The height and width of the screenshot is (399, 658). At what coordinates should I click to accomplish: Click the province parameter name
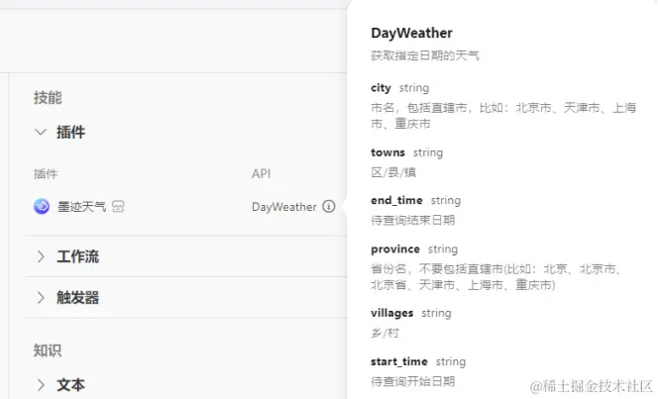(395, 249)
